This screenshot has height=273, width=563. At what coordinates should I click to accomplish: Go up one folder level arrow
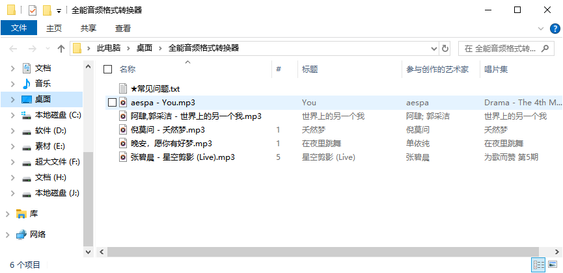(61, 49)
